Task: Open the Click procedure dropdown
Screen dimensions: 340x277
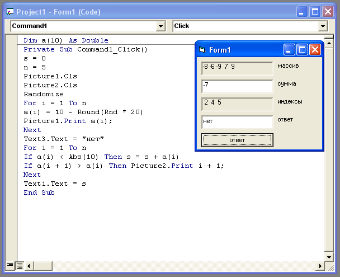Action: coord(323,26)
